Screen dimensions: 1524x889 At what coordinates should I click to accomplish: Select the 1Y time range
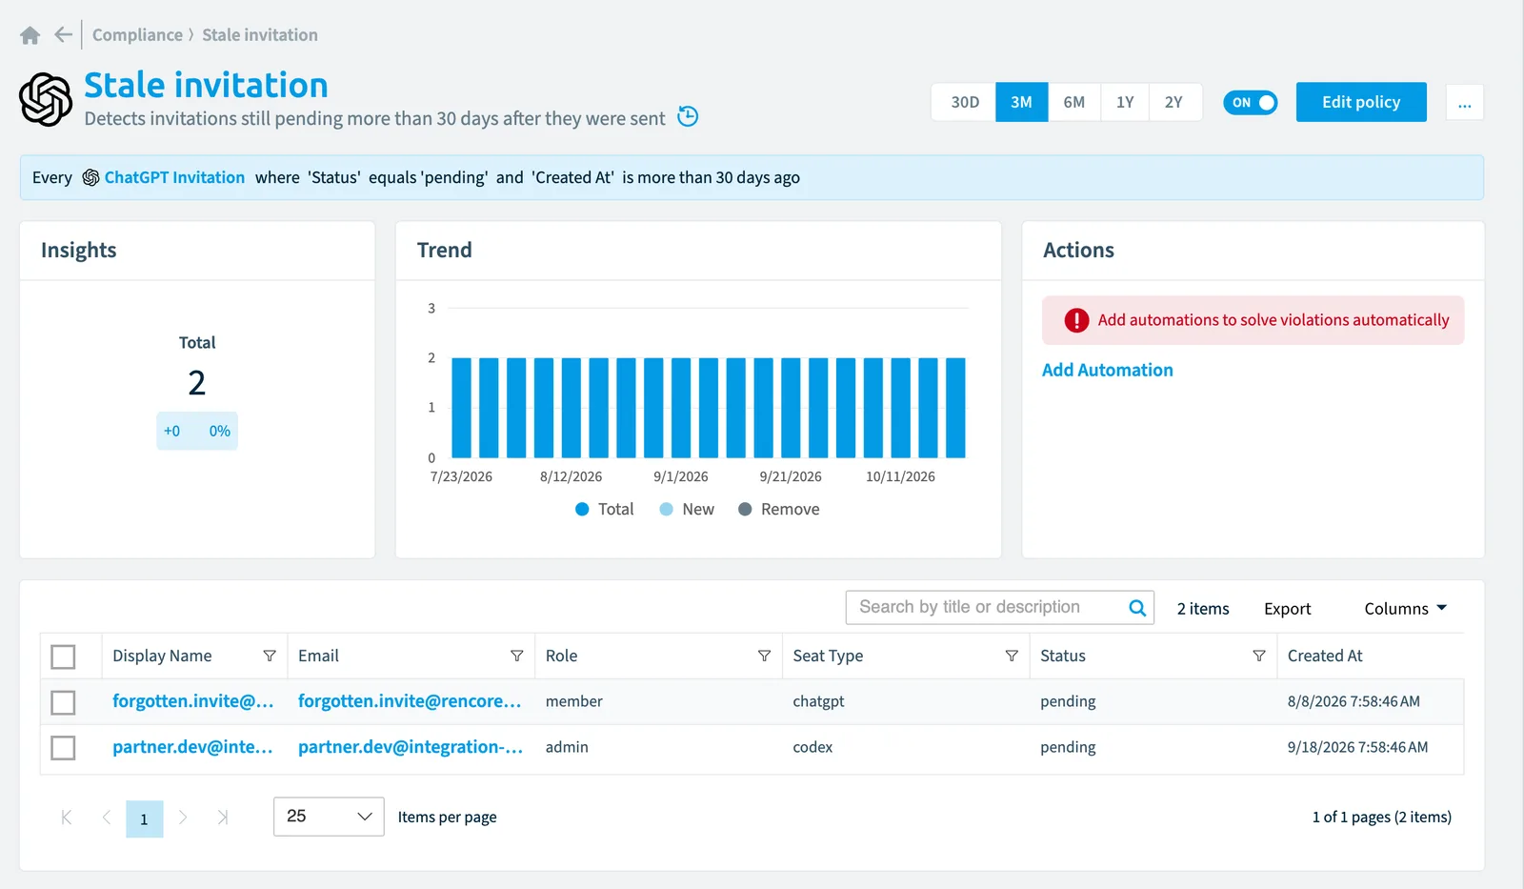(x=1125, y=102)
